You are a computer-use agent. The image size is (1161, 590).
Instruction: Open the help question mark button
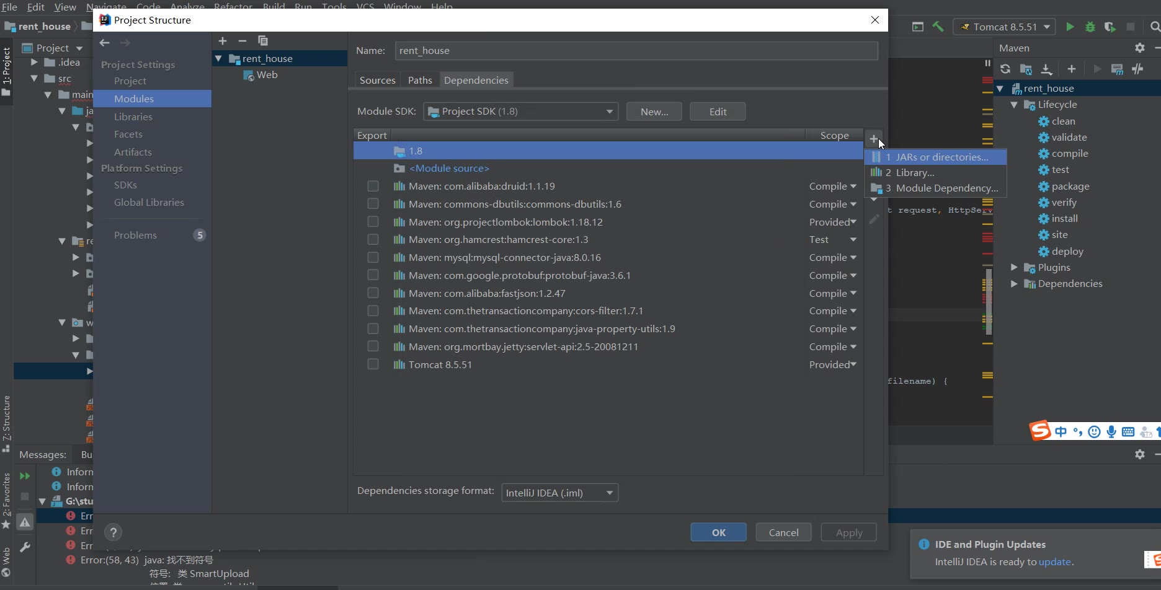tap(113, 532)
